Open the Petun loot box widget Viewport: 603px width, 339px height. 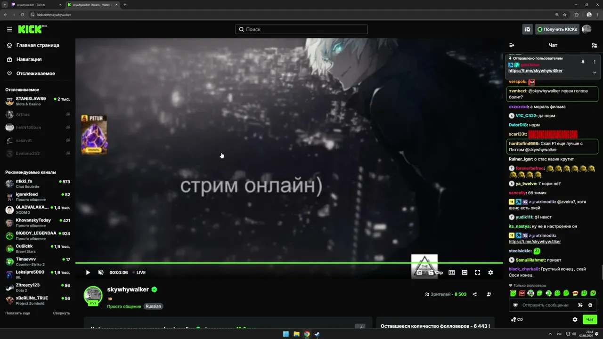pos(94,135)
